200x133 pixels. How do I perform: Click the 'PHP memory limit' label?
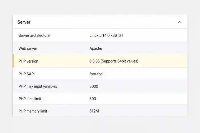click(33, 111)
